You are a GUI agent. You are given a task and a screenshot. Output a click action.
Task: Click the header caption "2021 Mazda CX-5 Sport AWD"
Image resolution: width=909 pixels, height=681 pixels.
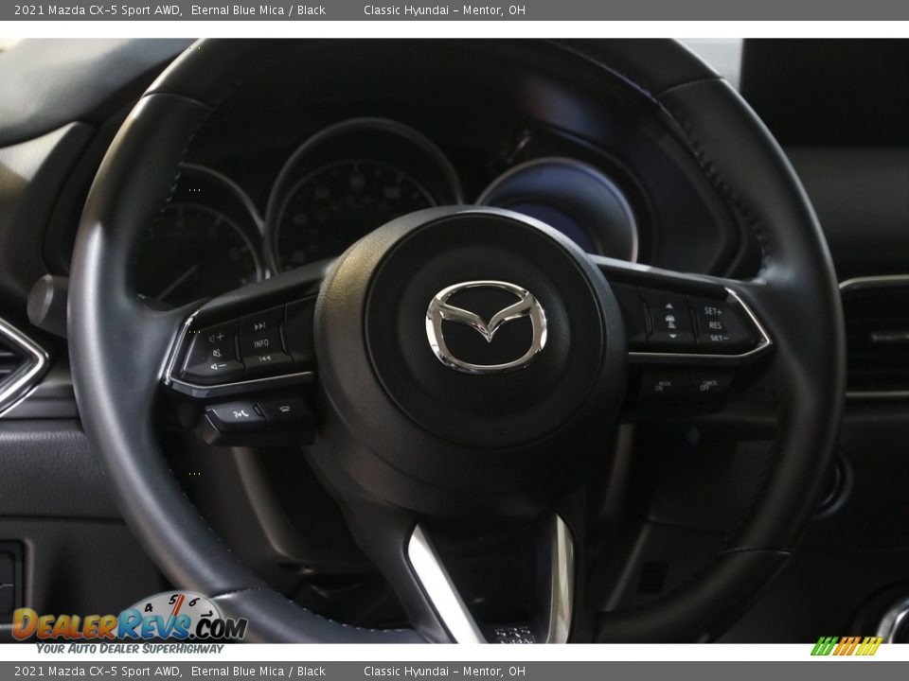click(98, 9)
